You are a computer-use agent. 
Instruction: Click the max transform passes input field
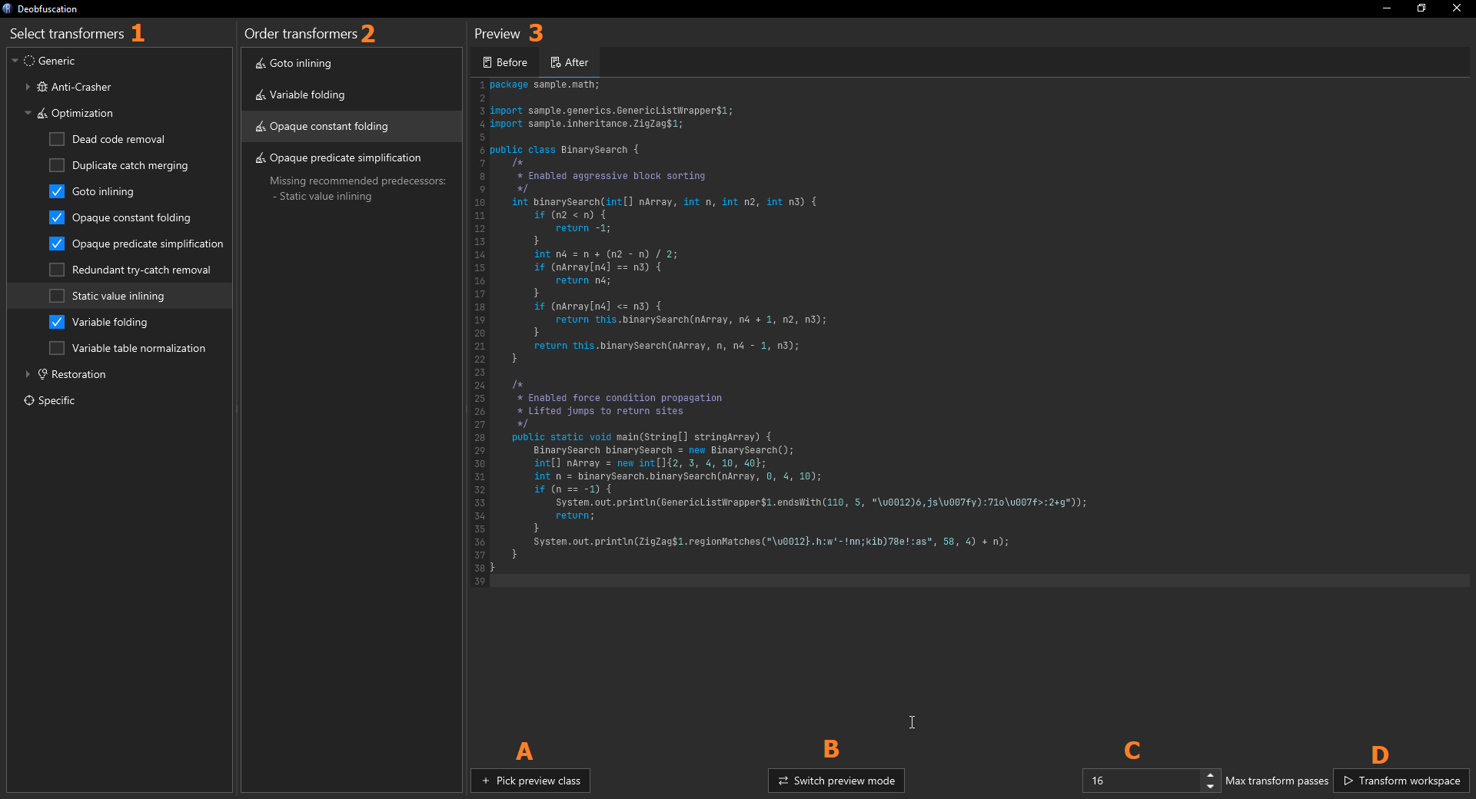point(1142,781)
